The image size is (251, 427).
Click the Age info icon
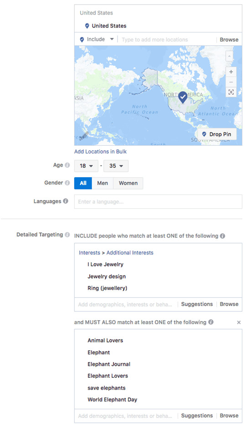pyautogui.click(x=67, y=165)
